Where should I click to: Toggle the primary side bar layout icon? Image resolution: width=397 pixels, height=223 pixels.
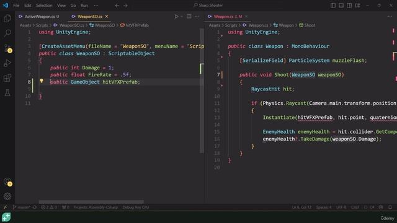point(333,6)
